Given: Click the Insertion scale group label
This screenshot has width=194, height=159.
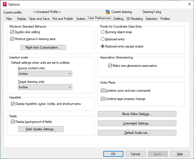Looking at the screenshot, I should (19, 57).
